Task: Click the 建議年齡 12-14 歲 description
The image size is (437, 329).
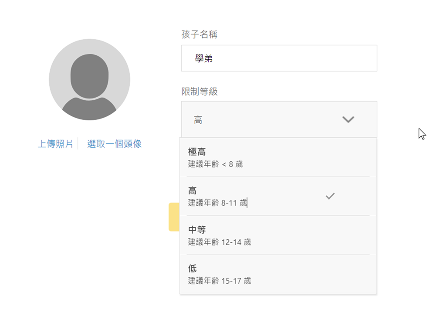Action: [220, 242]
